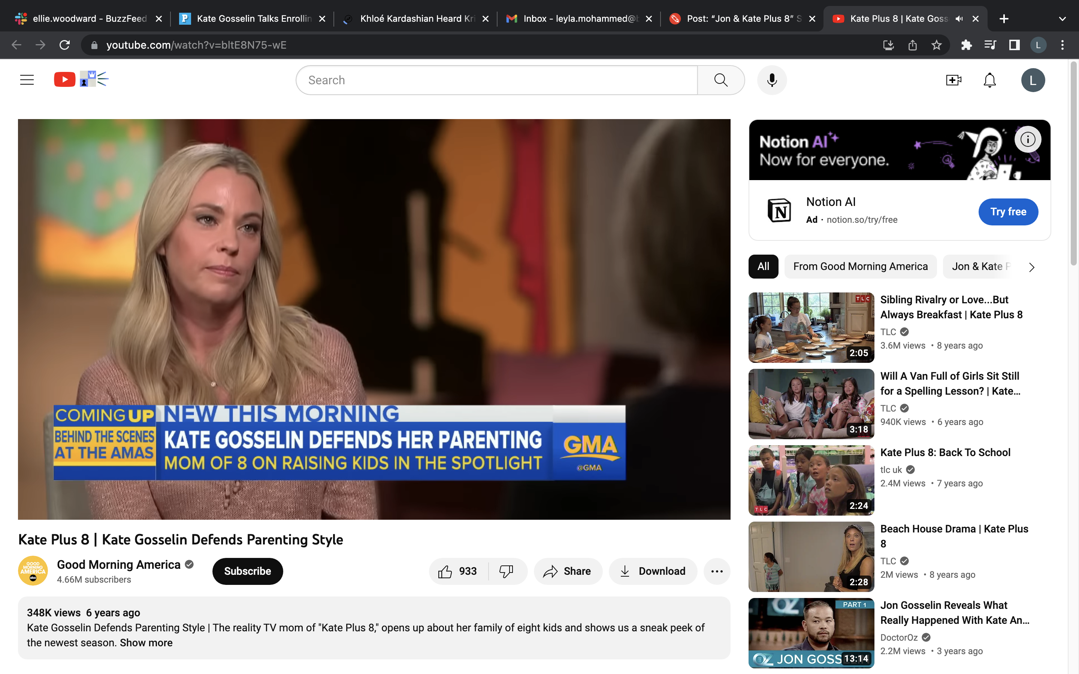Click the Notion AI banner image
The image size is (1079, 674).
click(x=899, y=150)
